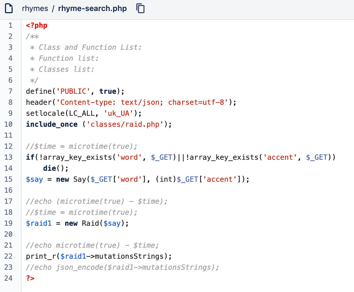Screen dimensions: 354x292
Task: Select line number 1 in the gutter
Action: pos(11,25)
